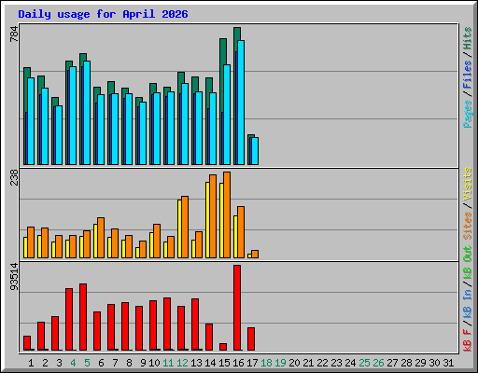478x373 pixels.
Task: Click the orange sites bar for day 12
Action: 185,227
